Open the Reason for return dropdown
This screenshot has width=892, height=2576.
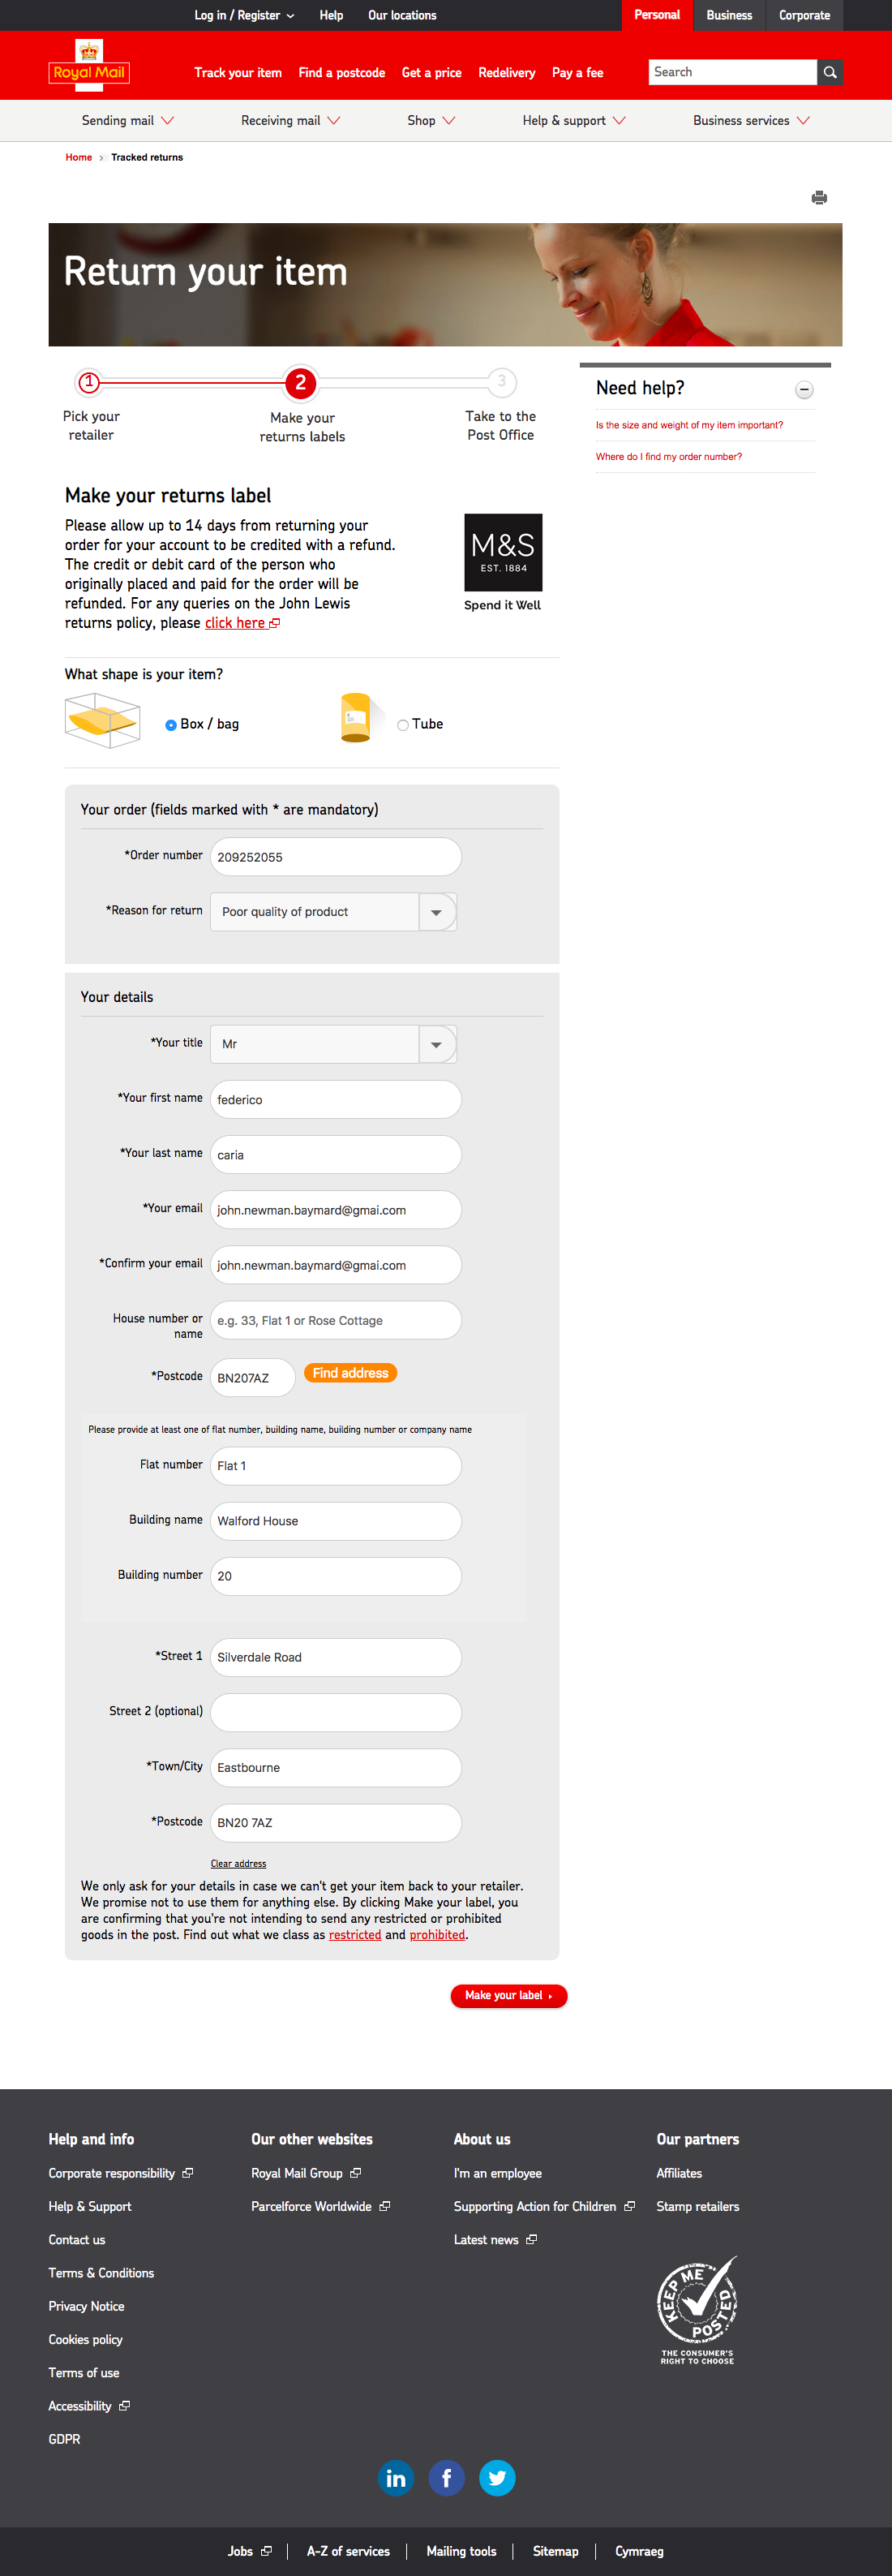437,912
